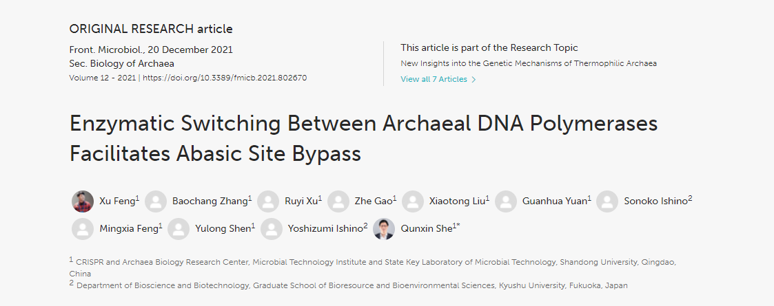Click Sonoko Ishino's avatar icon
774x306 pixels.
coord(607,201)
